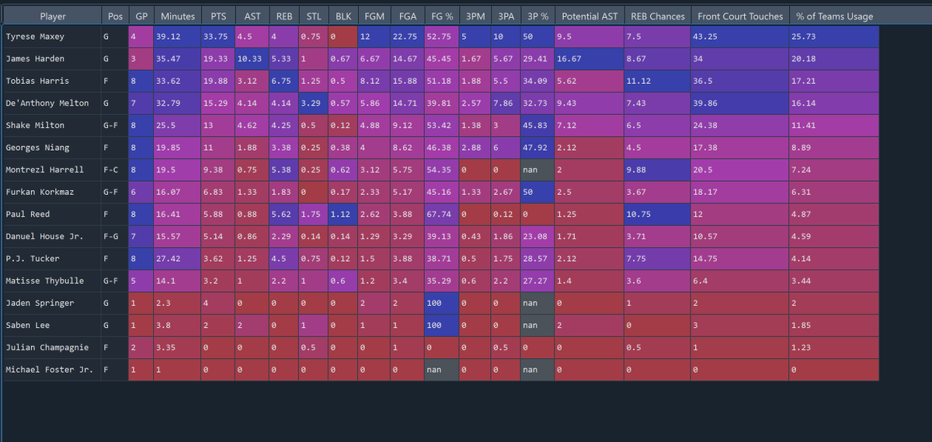This screenshot has height=442, width=932.
Task: Click P.J. Tucker's 27.42 minutes cell
Action: 178,259
